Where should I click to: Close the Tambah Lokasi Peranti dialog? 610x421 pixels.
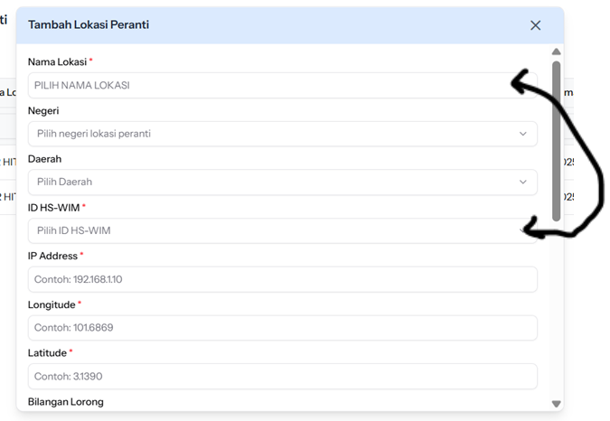tap(535, 25)
